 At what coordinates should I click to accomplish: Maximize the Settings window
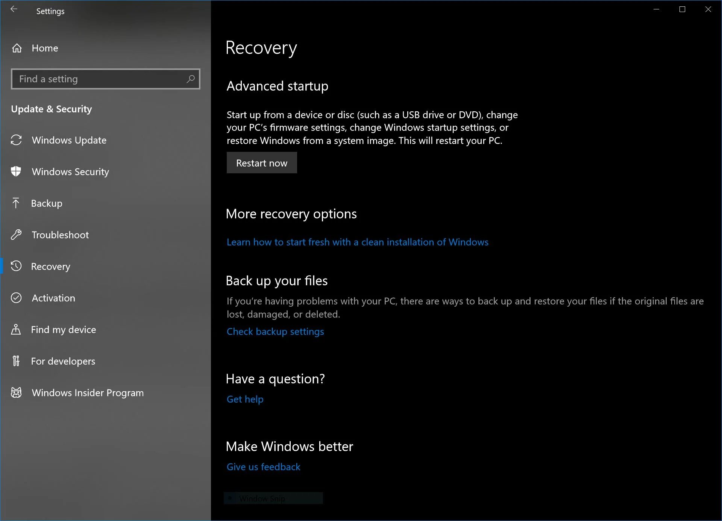tap(683, 9)
